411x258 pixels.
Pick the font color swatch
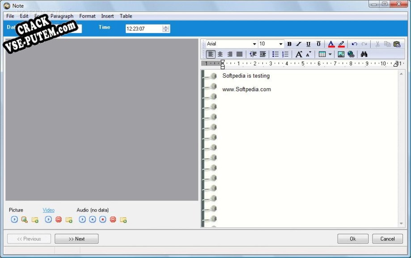[x=331, y=44]
